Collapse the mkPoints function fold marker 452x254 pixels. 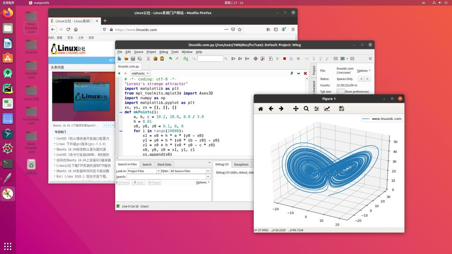tap(121, 112)
